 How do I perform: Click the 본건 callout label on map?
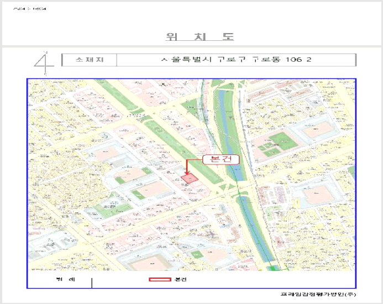tap(221, 159)
